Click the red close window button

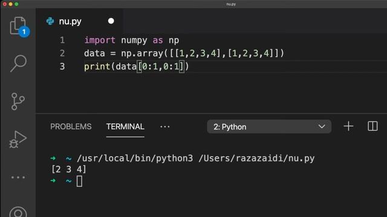click(5, 4)
